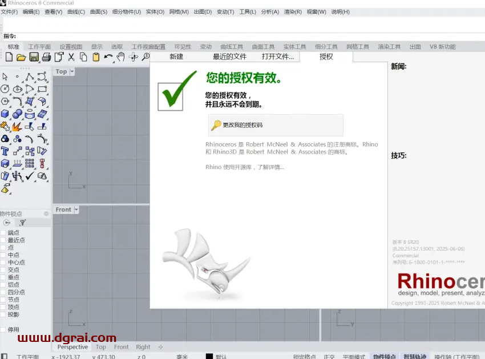Select the Explode tool
This screenshot has height=359, width=485.
pos(17,126)
